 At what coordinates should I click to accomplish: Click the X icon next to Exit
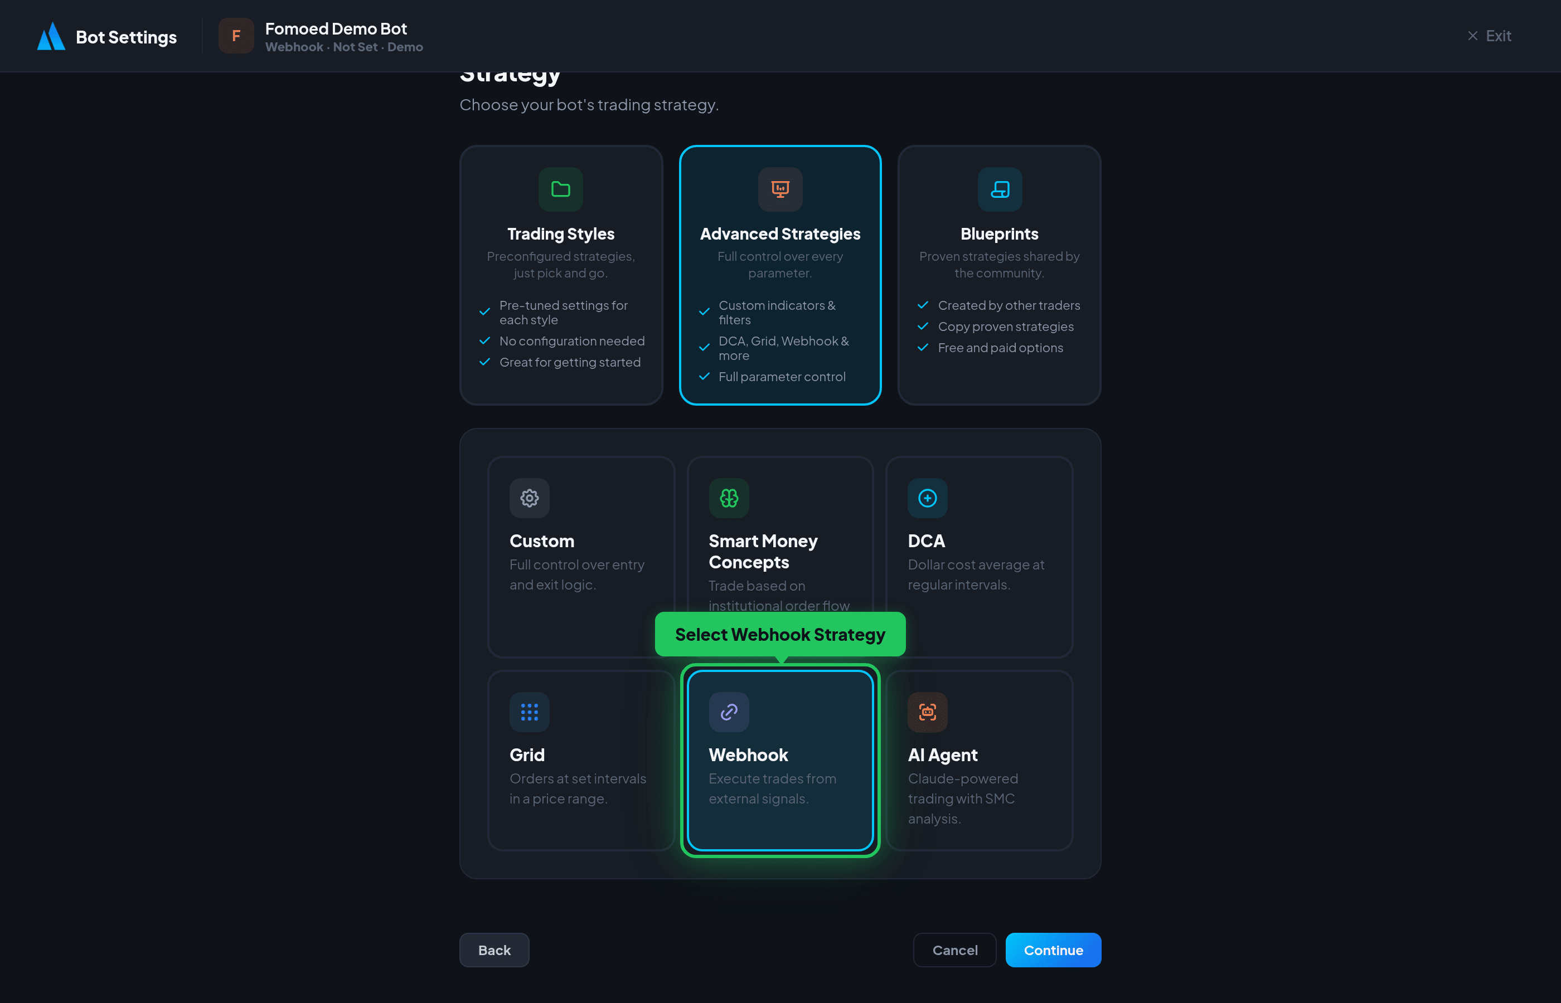point(1472,36)
